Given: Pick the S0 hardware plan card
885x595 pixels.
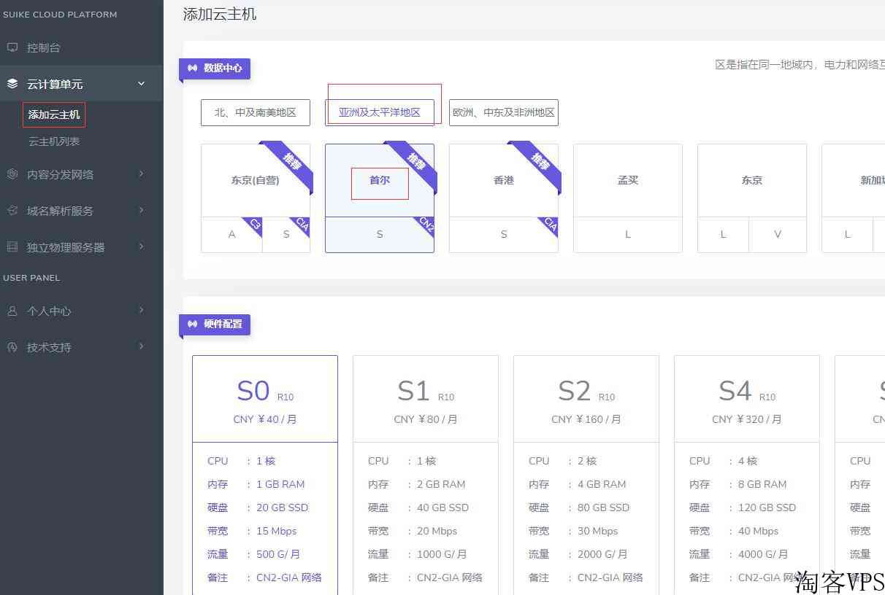Looking at the screenshot, I should (265, 475).
